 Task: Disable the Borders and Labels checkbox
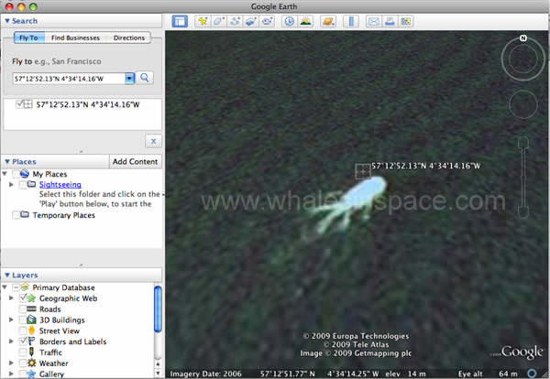coord(23,341)
